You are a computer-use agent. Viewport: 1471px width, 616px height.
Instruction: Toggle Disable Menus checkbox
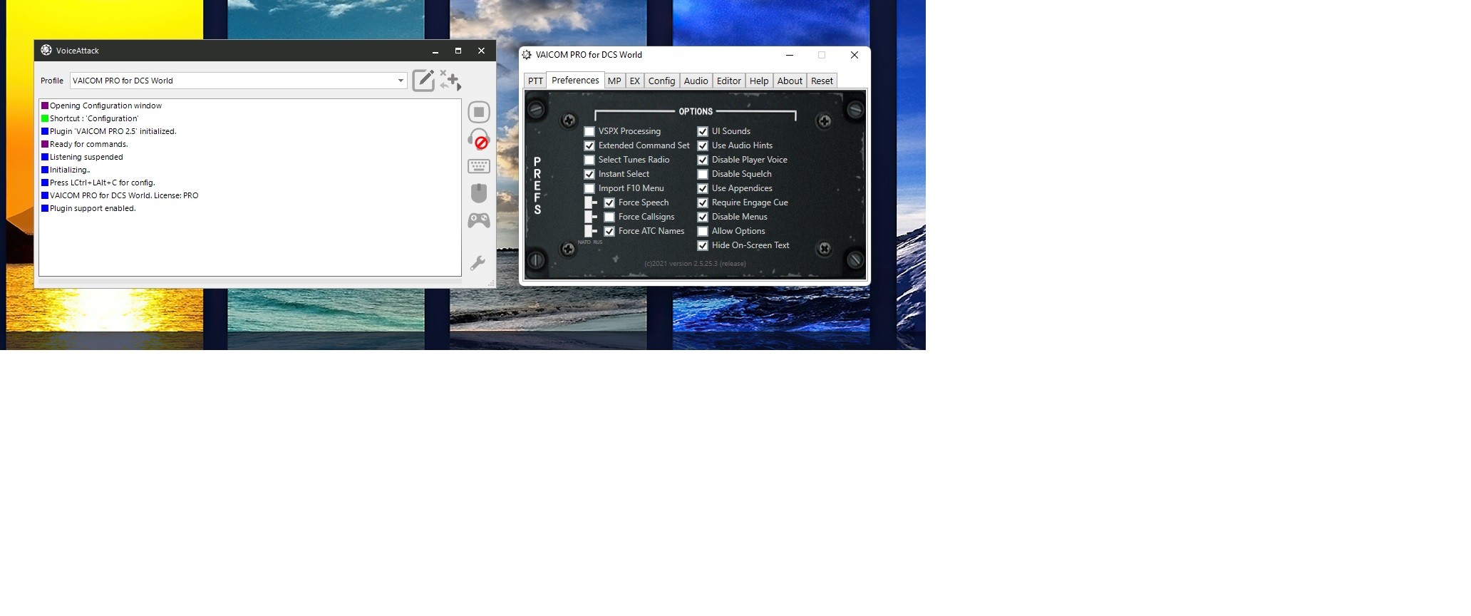click(x=703, y=217)
